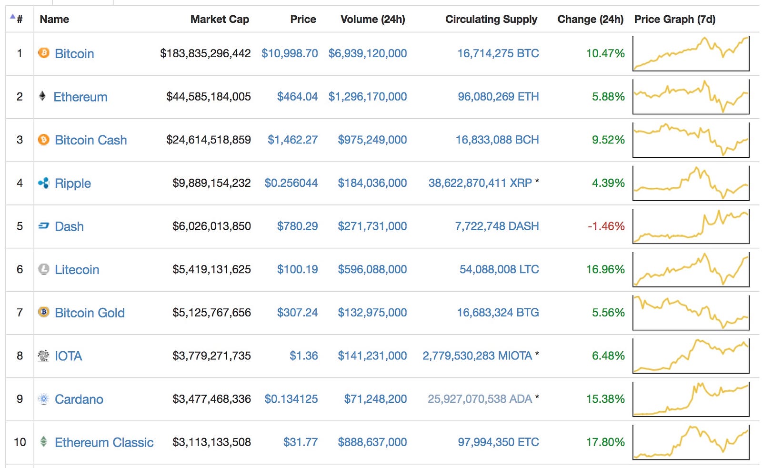Click the Bitcoin Gold logo icon
The image size is (762, 468).
point(44,312)
